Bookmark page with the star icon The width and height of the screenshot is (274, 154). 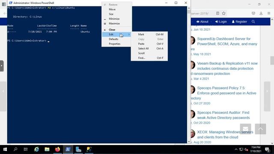(223, 13)
